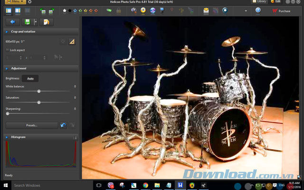This screenshot has width=304, height=190.
Task: Click the Presets... button
Action: click(x=31, y=125)
